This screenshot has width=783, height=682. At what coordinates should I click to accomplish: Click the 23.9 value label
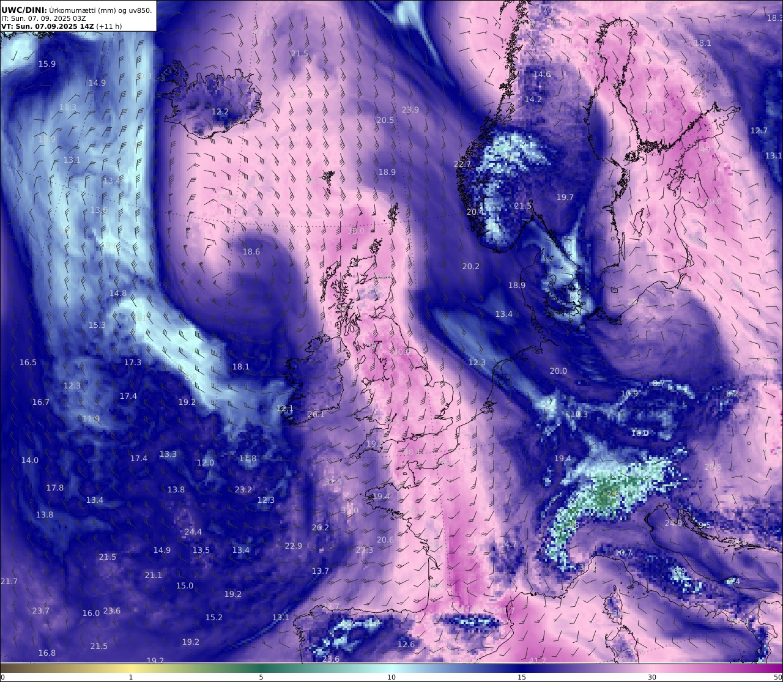410,109
